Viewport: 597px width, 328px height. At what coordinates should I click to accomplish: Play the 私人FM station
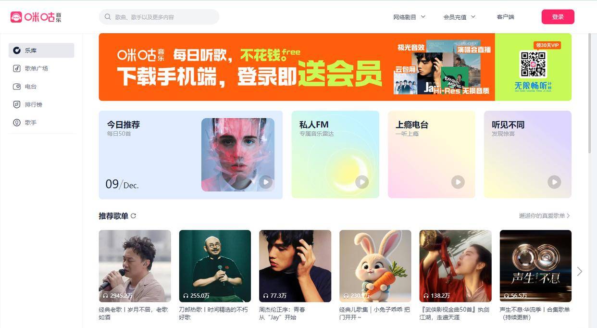[362, 182]
